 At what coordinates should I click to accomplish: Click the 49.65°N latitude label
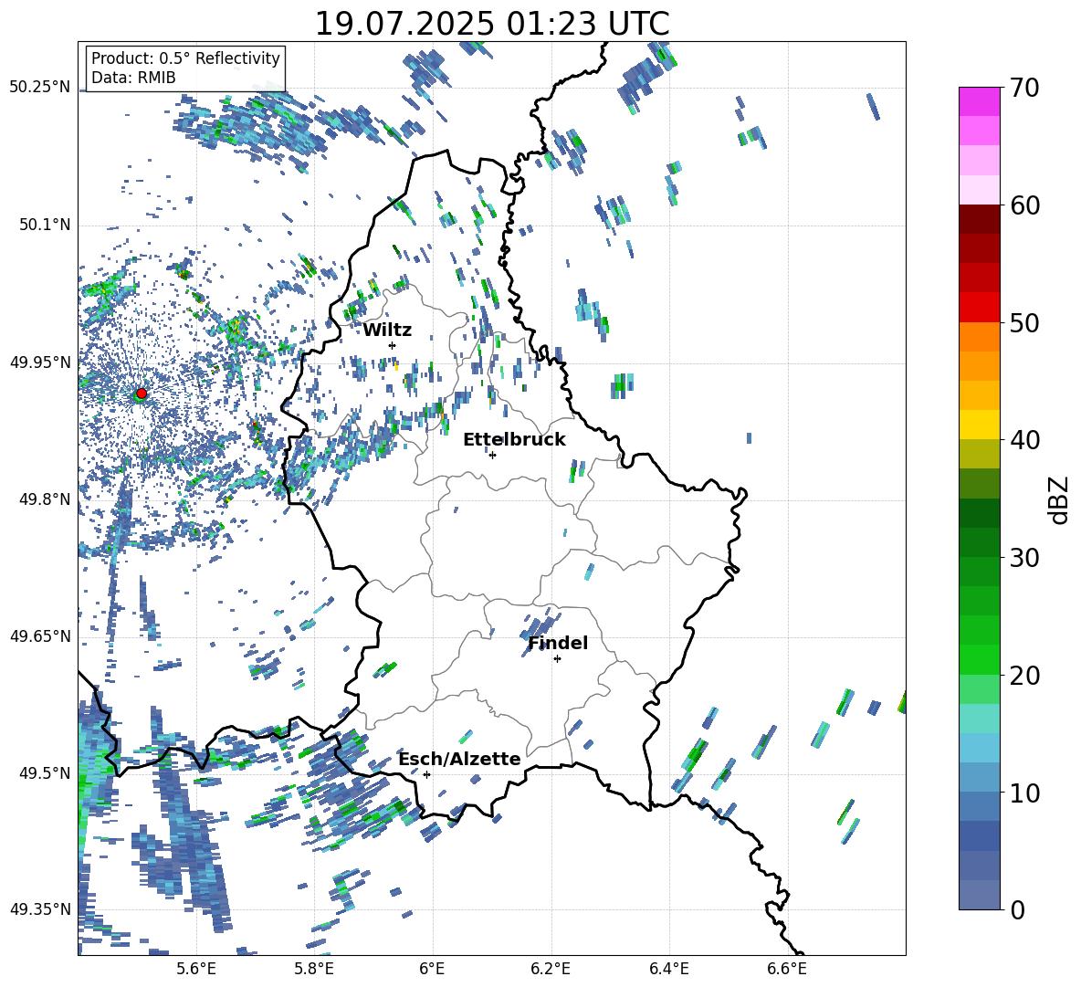click(x=40, y=635)
